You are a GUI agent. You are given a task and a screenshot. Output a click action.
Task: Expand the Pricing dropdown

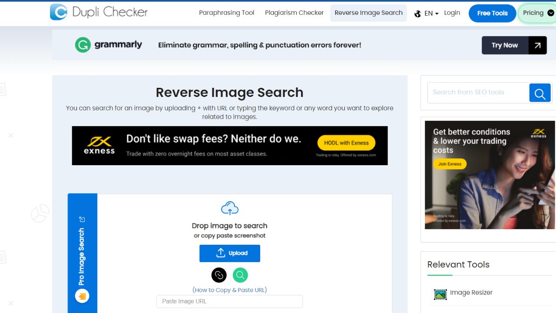(x=538, y=13)
